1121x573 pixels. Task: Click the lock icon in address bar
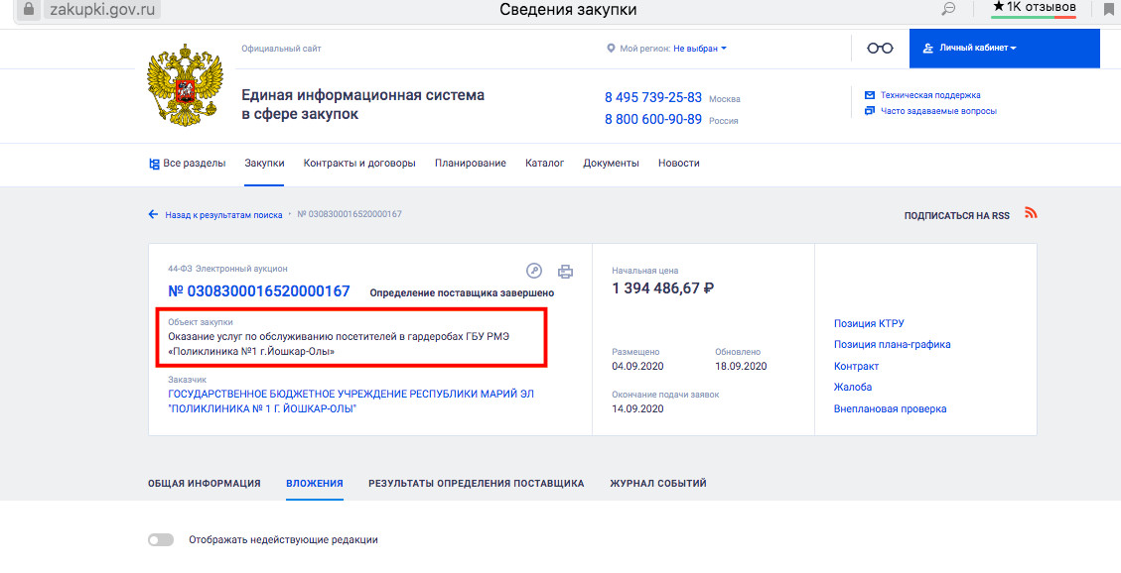pos(29,10)
